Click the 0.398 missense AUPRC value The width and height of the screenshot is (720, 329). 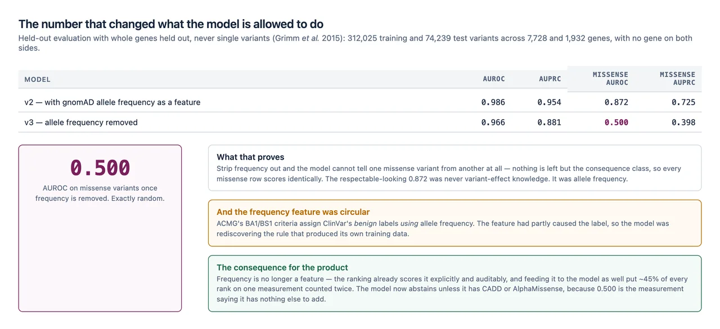[x=683, y=122]
